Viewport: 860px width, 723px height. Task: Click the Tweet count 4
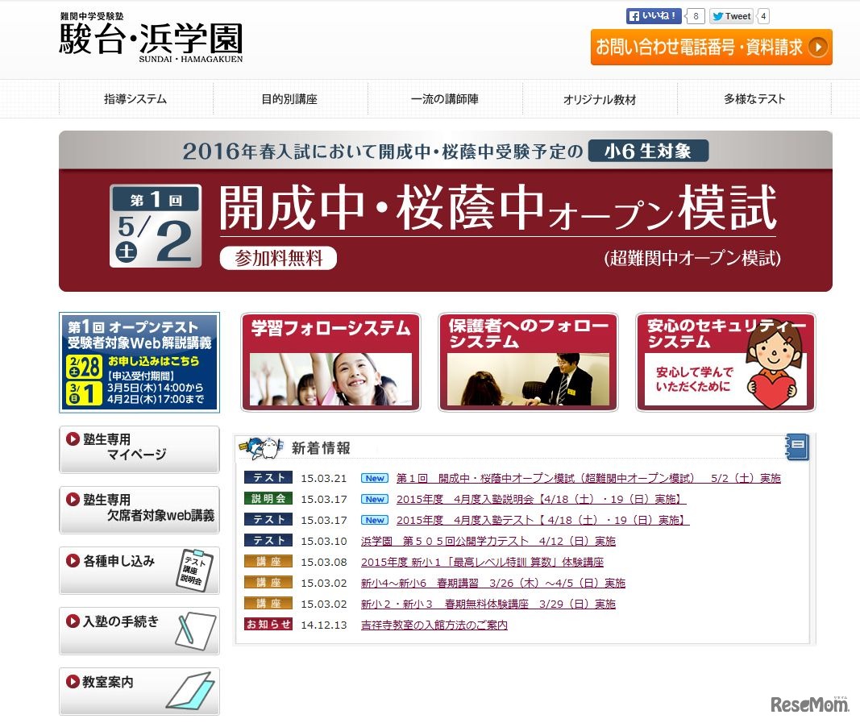pyautogui.click(x=763, y=16)
